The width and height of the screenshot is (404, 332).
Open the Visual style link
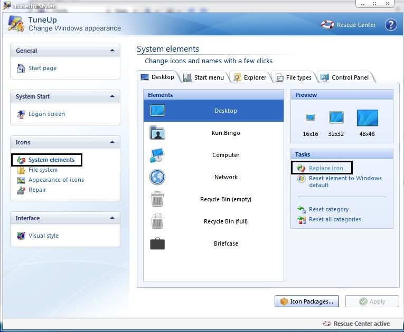tap(43, 236)
